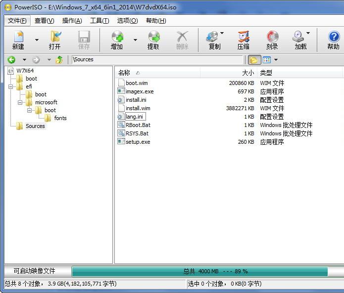Click the Copy (复制) disc icon
The image size is (344, 293).
[212, 37]
